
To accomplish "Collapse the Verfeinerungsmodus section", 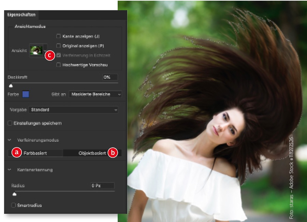I will pyautogui.click(x=10, y=140).
